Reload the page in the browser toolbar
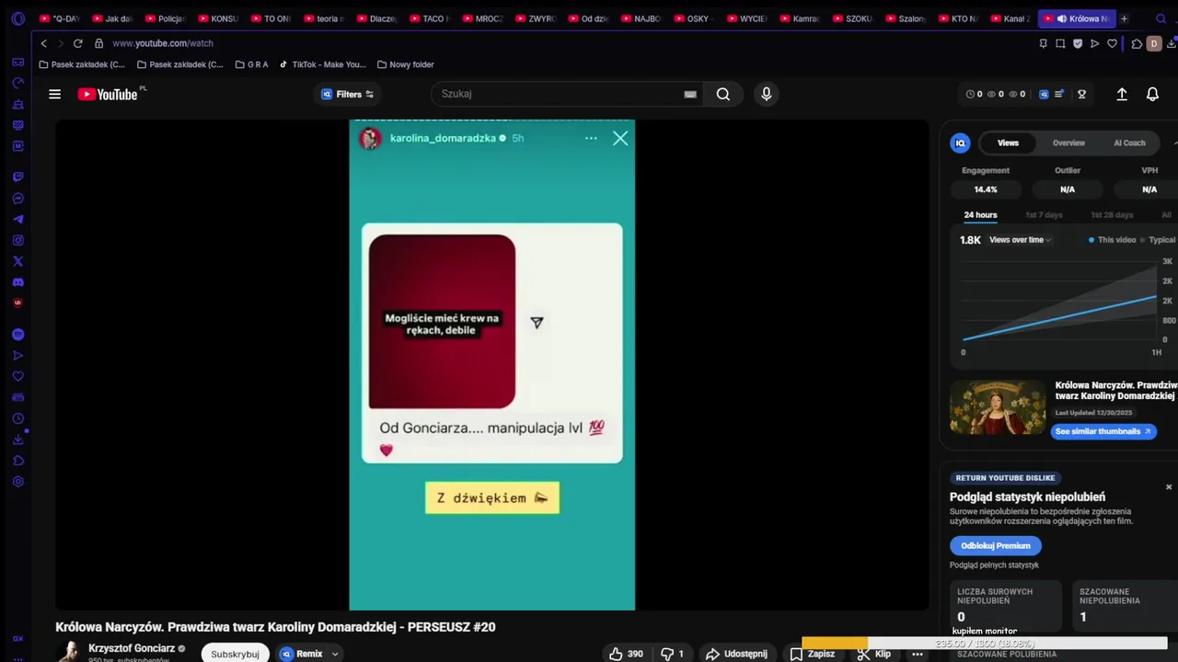The width and height of the screenshot is (1178, 662). [x=77, y=43]
